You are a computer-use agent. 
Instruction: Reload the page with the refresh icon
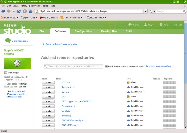point(19,11)
